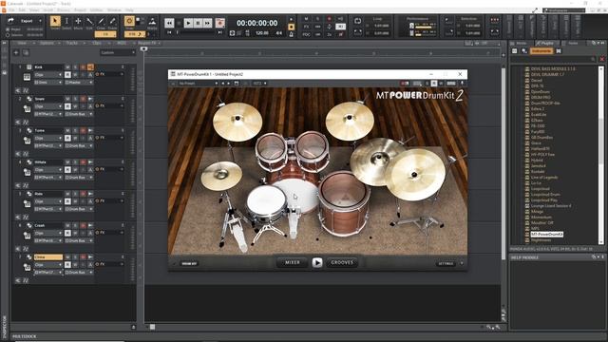Choose the Draw pencil tool
This screenshot has width=608, height=342.
point(102,21)
